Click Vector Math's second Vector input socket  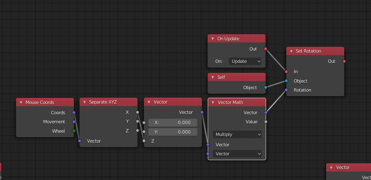point(208,154)
